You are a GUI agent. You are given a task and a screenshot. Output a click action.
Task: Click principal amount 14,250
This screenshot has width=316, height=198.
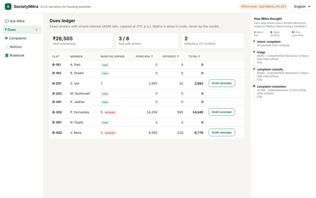[152, 112]
